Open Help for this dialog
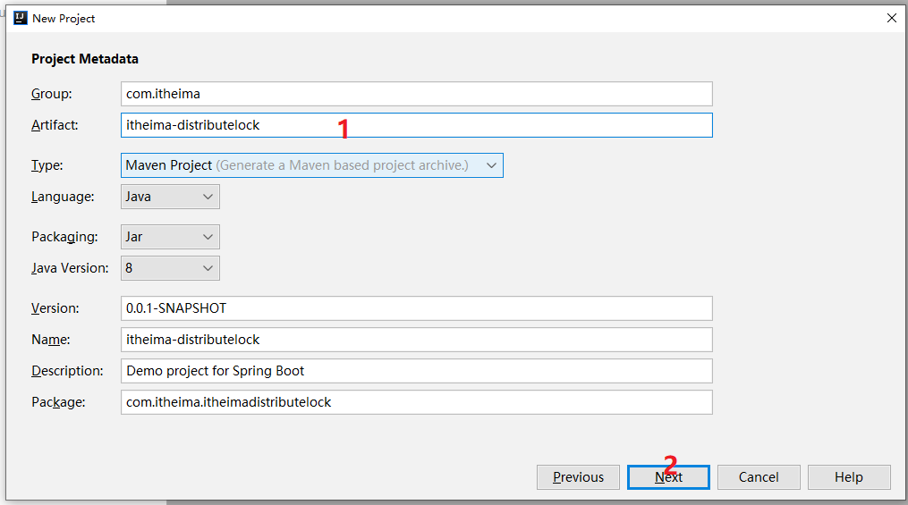The image size is (908, 505). click(849, 477)
